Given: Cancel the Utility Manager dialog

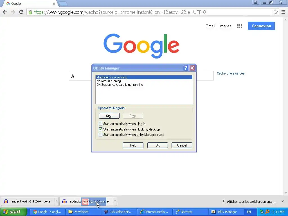Looking at the screenshot, I should tap(182, 145).
